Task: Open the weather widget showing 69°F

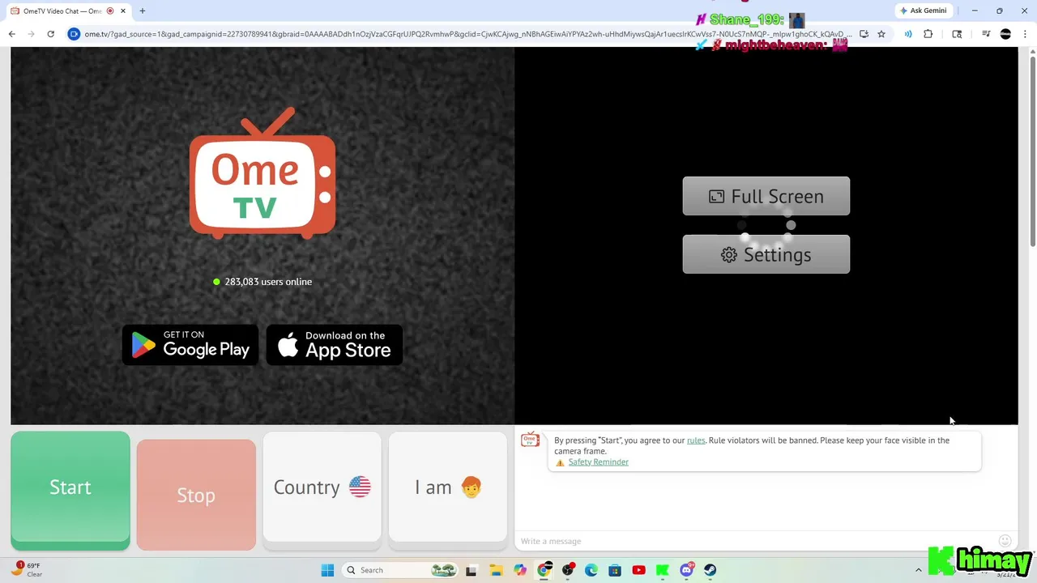Action: point(28,570)
